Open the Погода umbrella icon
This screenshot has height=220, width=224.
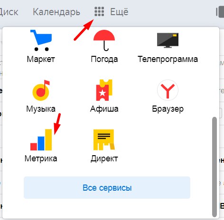(104, 40)
